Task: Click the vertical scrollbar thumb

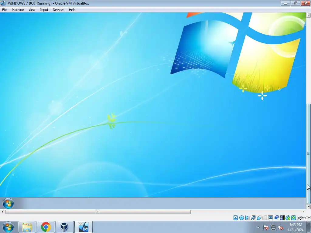Action: point(308,154)
